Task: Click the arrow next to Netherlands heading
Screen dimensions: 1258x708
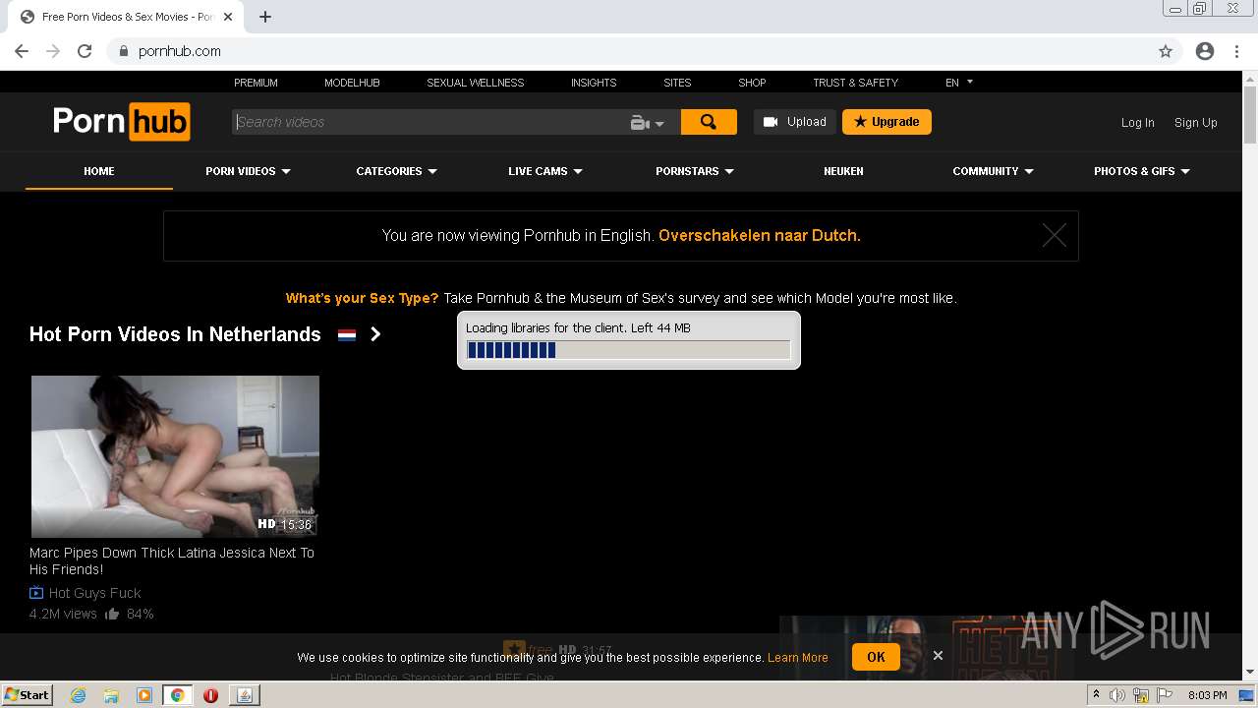Action: [x=375, y=334]
